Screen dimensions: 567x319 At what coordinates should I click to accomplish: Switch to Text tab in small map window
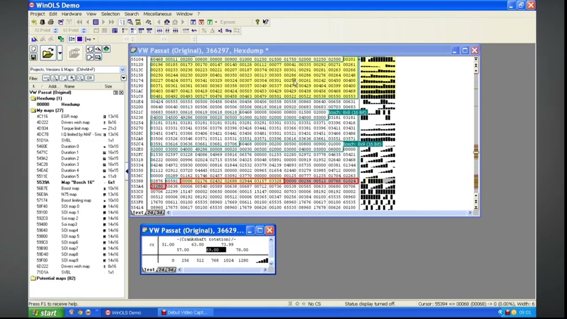(149, 270)
